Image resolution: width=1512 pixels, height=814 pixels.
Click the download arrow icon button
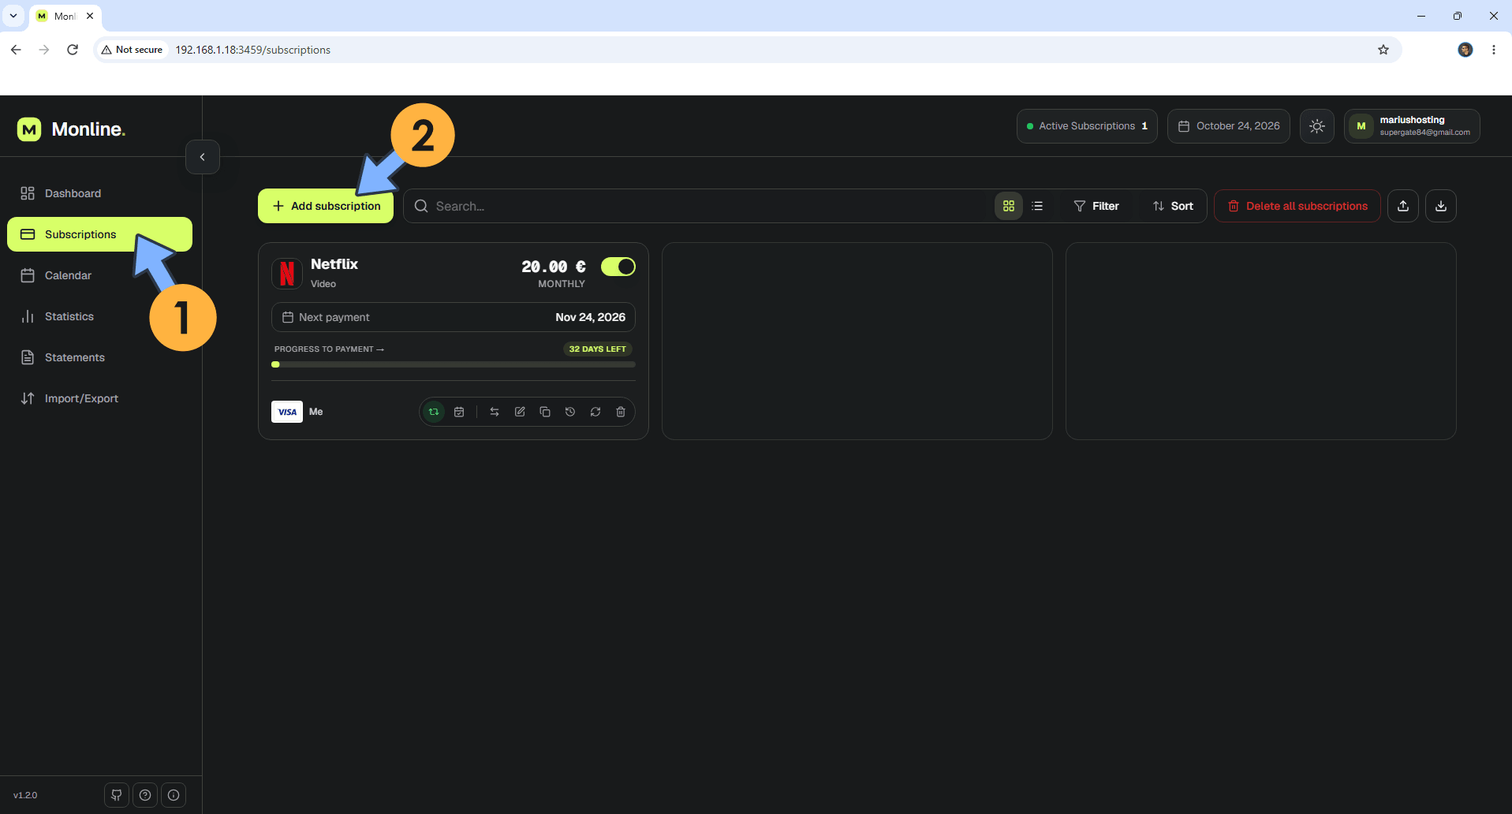coord(1441,206)
